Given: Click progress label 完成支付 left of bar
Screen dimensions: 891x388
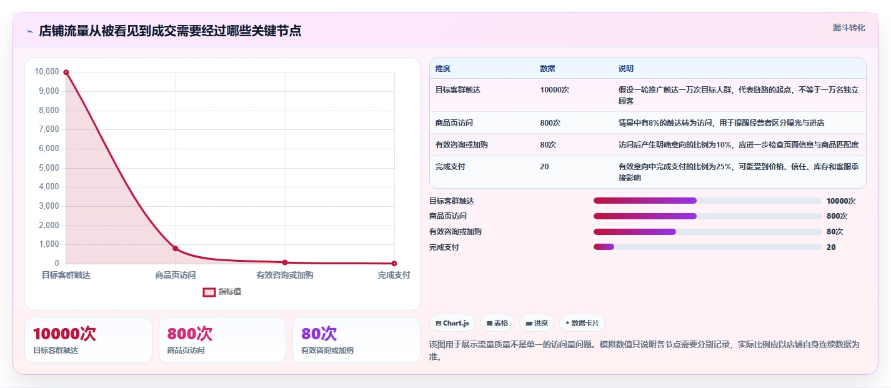Looking at the screenshot, I should pos(444,247).
